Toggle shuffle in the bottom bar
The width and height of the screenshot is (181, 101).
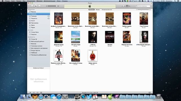[x=34, y=93]
